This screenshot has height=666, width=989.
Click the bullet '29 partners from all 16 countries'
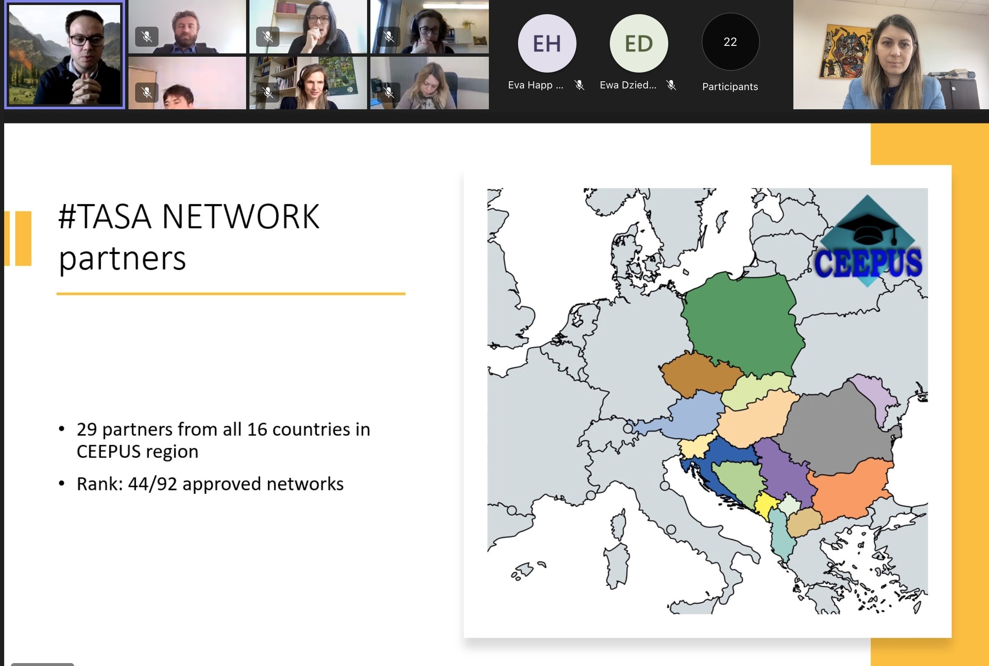[223, 440]
